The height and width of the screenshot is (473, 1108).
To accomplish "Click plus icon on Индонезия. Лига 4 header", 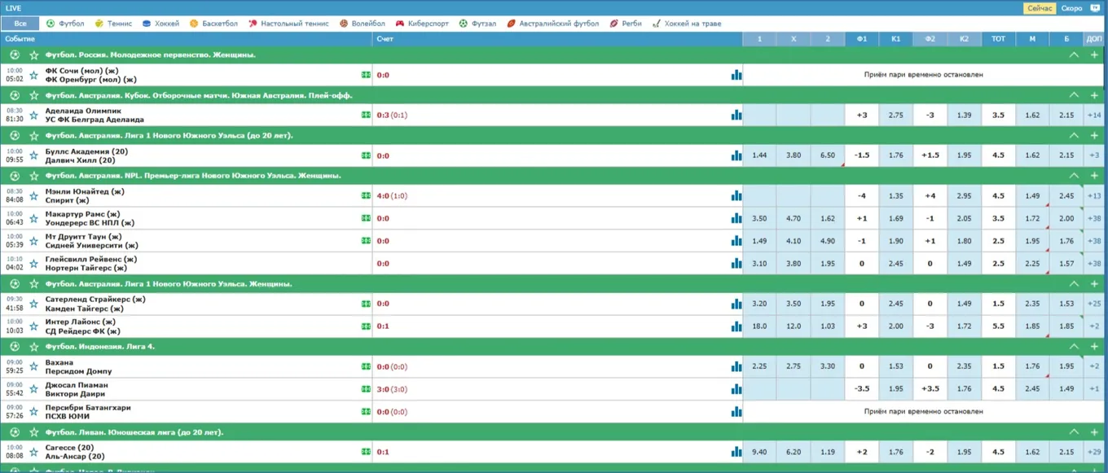I will [1094, 347].
